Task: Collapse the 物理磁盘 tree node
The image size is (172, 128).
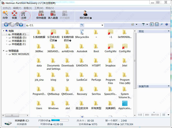Action: [x=3, y=51]
